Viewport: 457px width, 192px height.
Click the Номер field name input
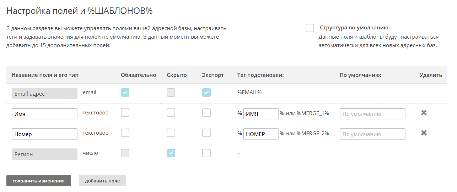pyautogui.click(x=44, y=134)
